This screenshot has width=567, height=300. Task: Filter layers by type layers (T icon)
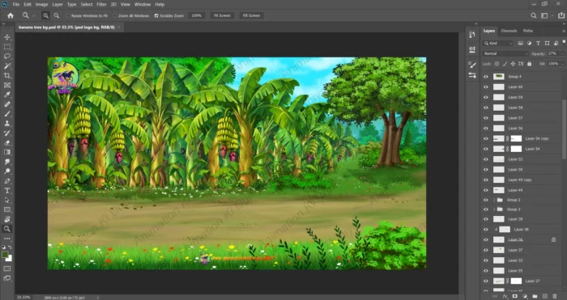pos(538,44)
